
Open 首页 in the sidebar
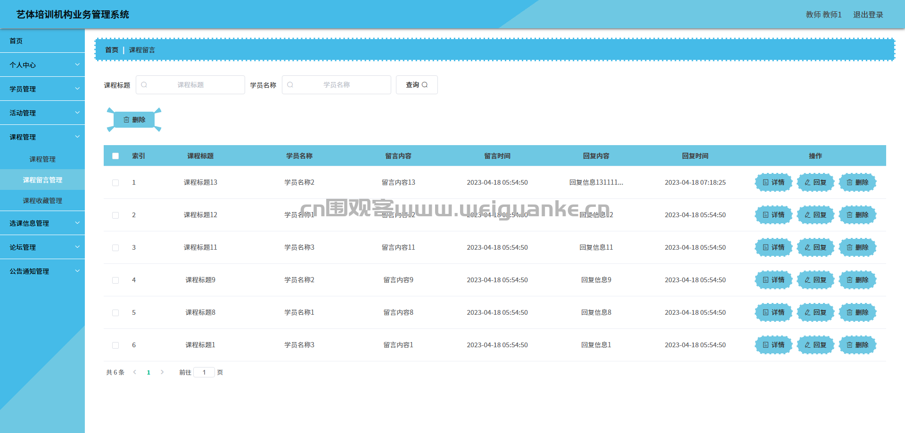coord(42,41)
